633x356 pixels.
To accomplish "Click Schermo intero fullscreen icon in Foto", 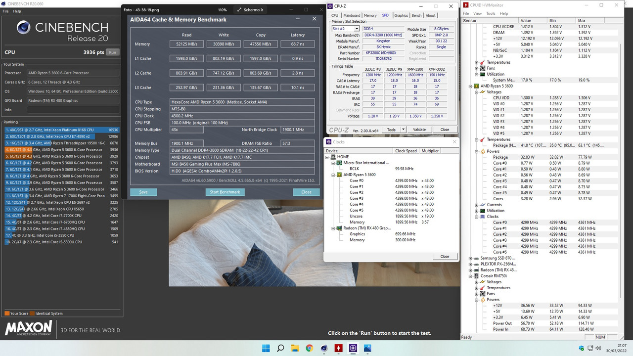I will point(240,10).
